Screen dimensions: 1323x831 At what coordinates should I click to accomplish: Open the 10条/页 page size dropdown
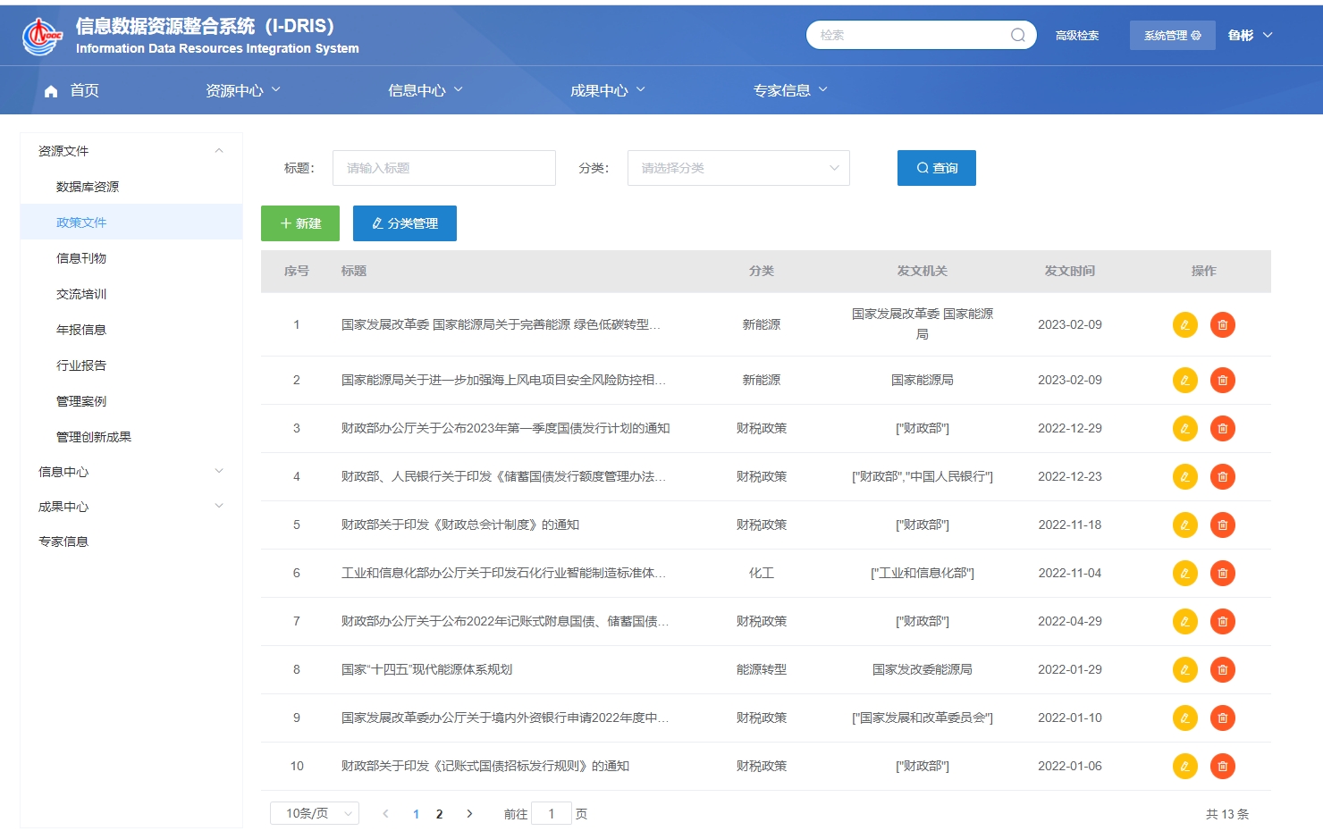point(315,813)
